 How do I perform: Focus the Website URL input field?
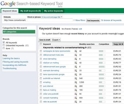(x=15, y=20)
